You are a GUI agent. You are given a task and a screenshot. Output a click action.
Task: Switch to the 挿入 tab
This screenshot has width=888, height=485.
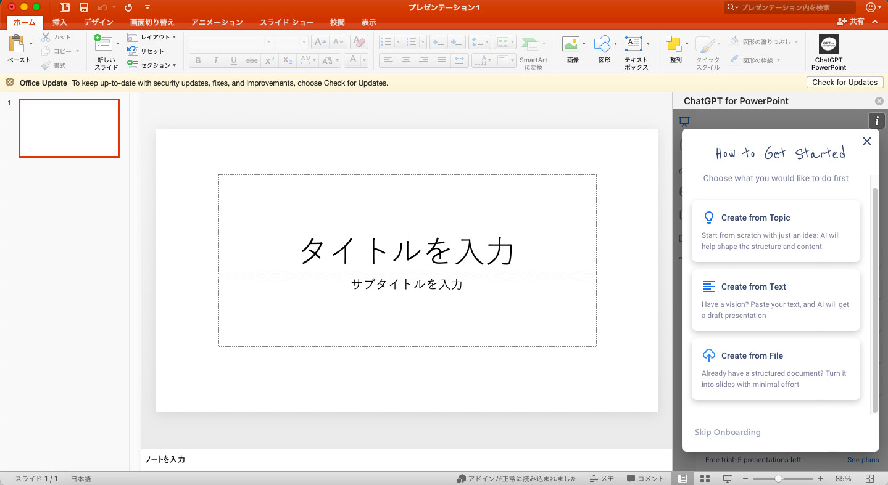coord(60,22)
